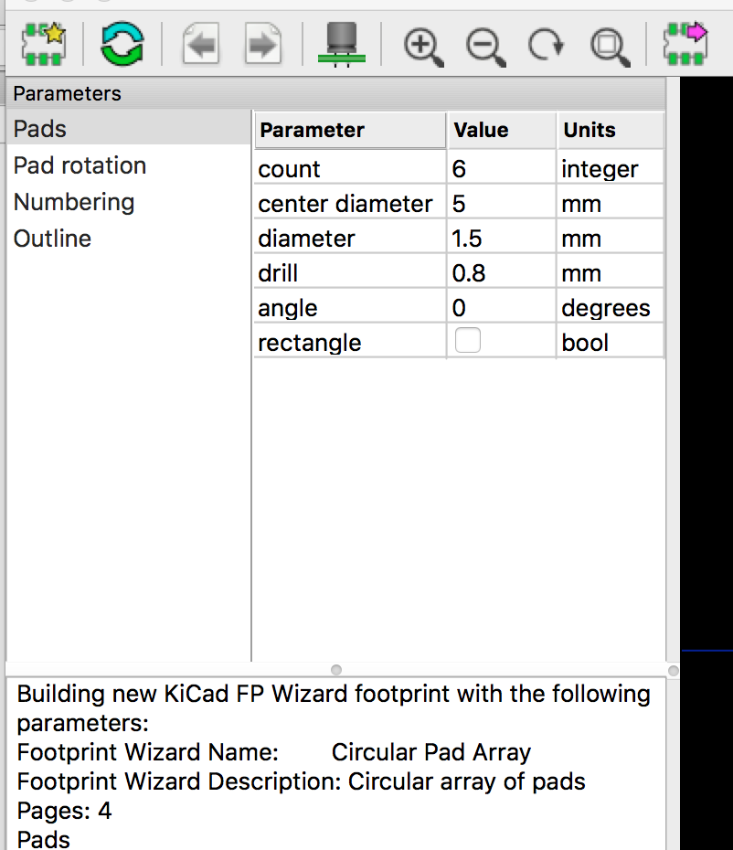The height and width of the screenshot is (850, 733).
Task: Redraw the footprint view
Action: coord(546,44)
